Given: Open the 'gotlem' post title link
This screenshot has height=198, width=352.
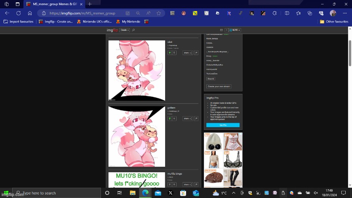Looking at the screenshot, I should [171, 108].
